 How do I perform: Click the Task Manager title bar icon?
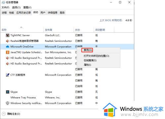pyautogui.click(x=3, y=2)
